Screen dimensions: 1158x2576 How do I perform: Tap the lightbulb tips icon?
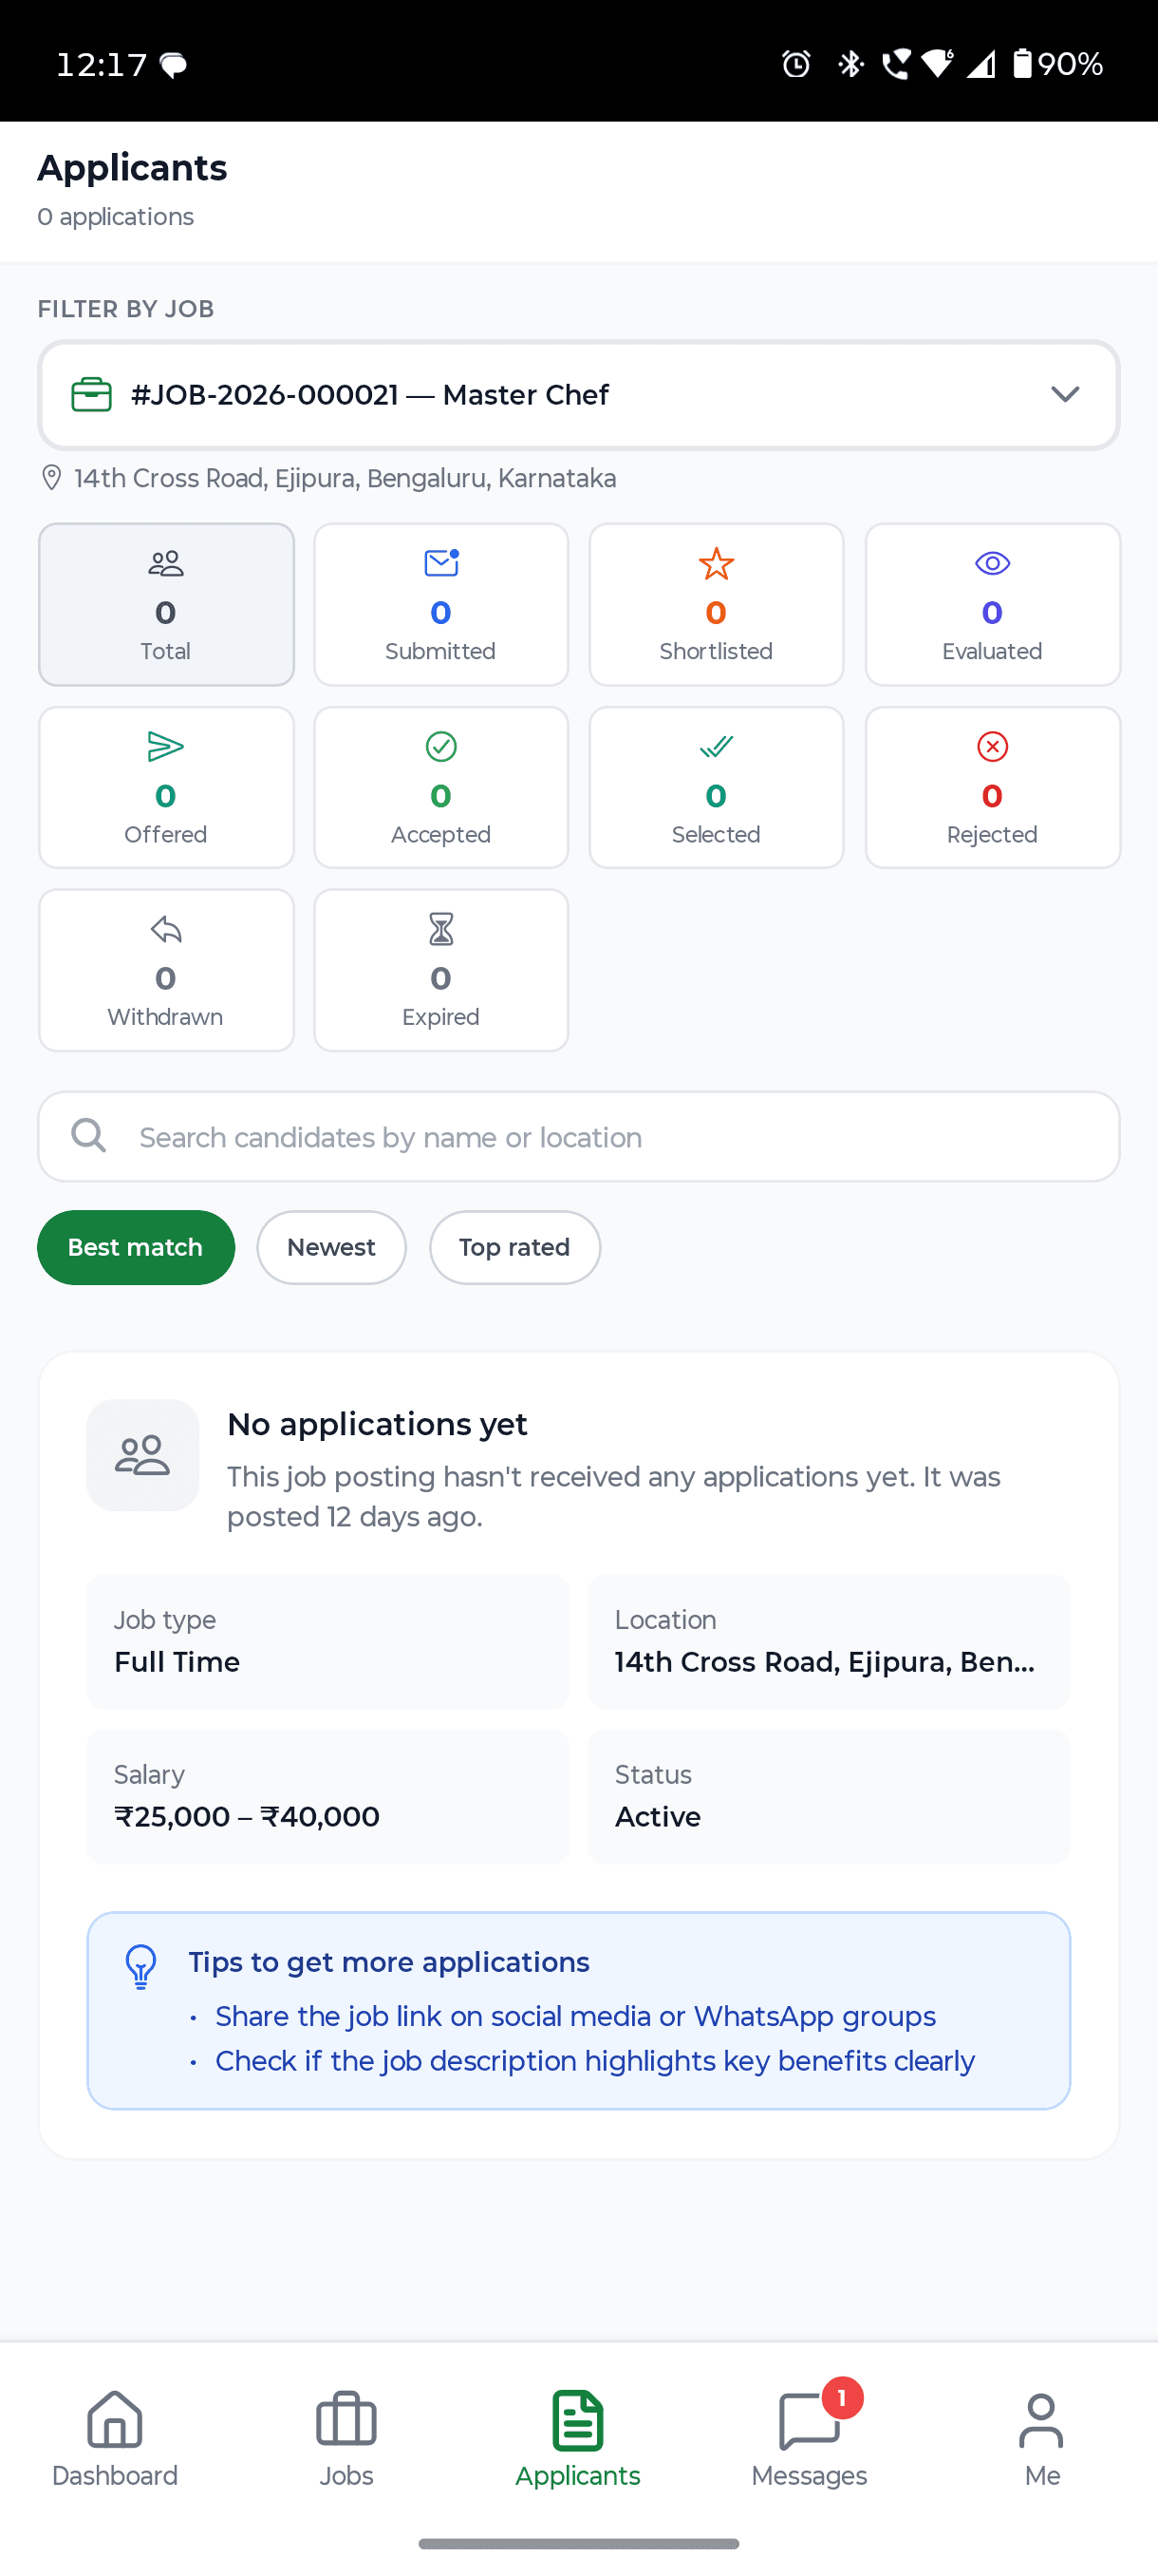coord(140,1967)
